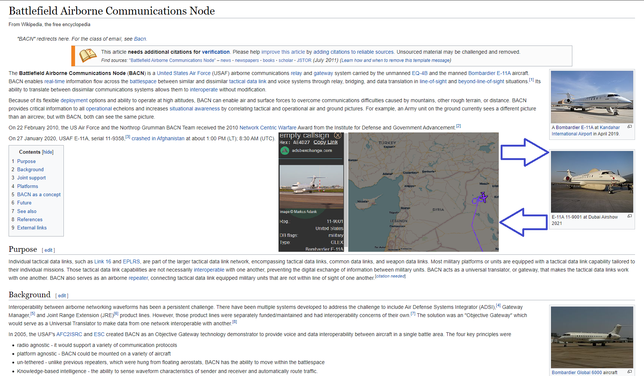
Task: Open thumbnail of E-11A at Dubai Airshow
Action: 592,182
